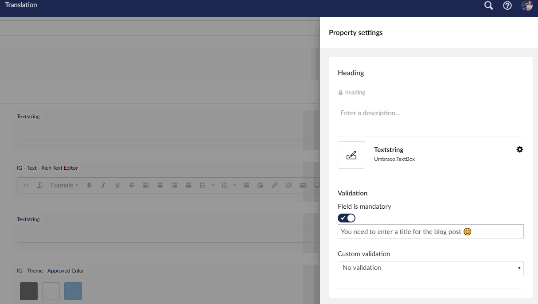Click the source code view icon
Screen dimensions: 538x304
(26, 185)
